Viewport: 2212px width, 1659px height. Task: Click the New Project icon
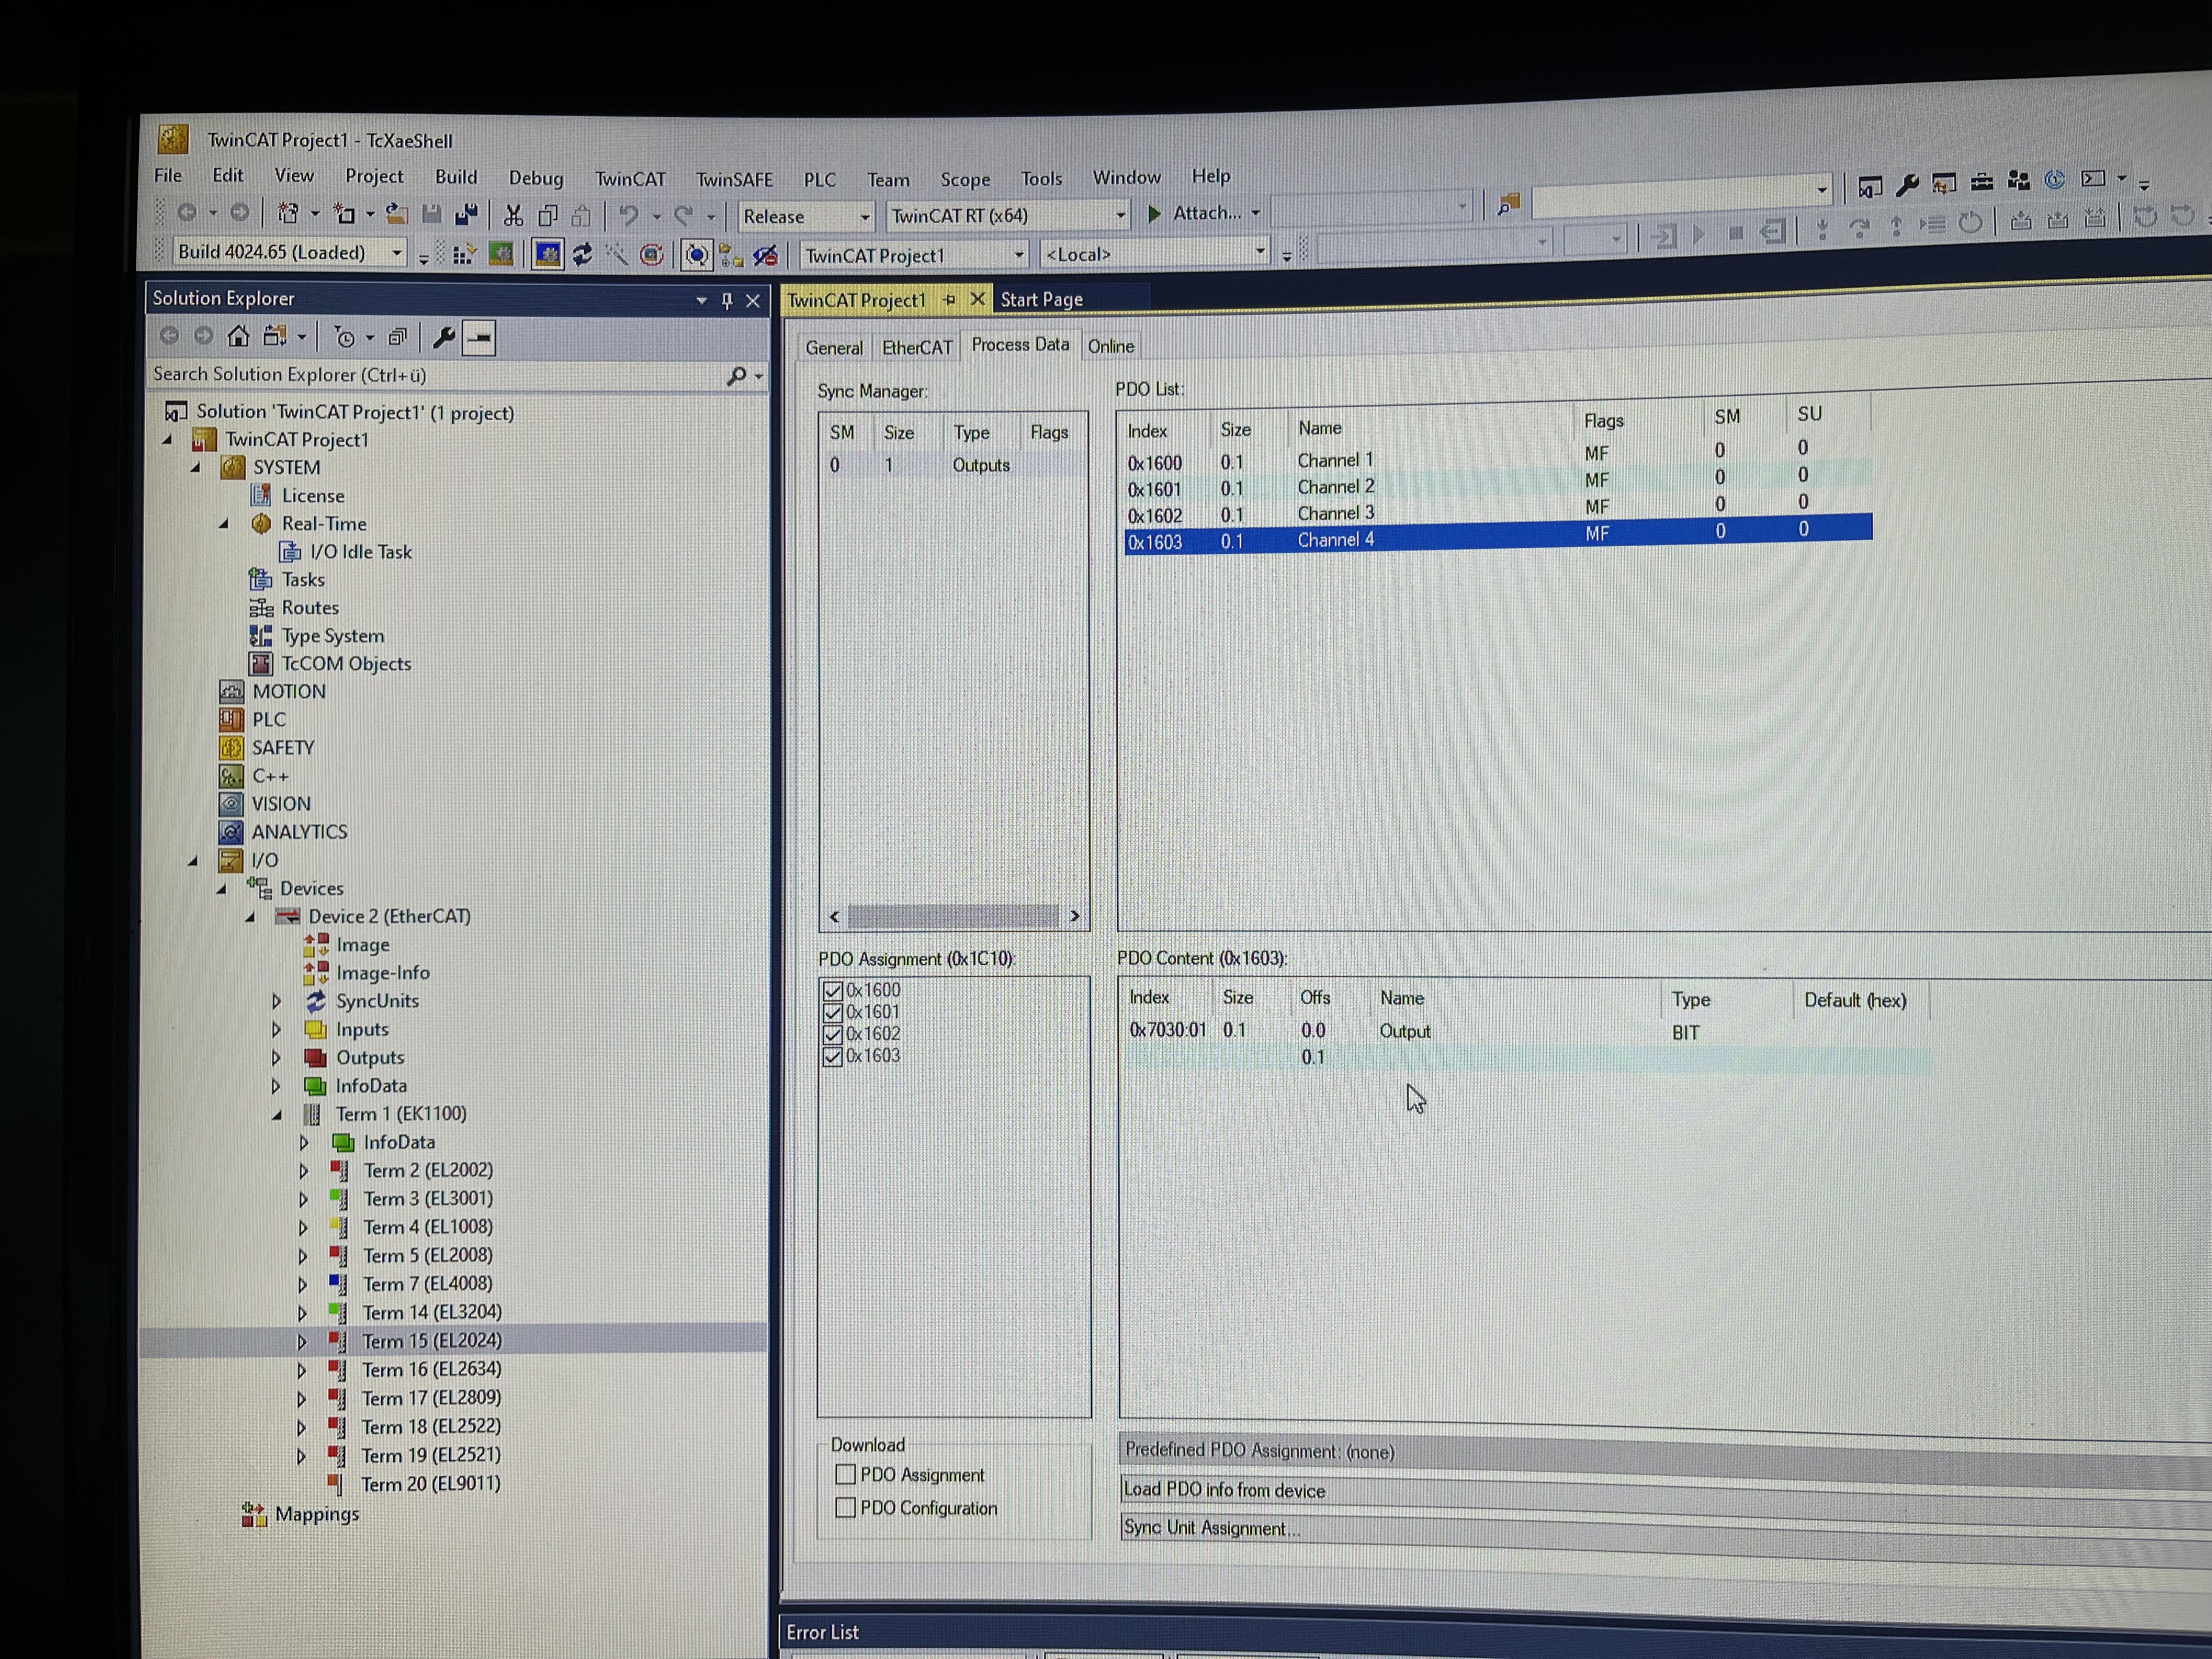(288, 213)
